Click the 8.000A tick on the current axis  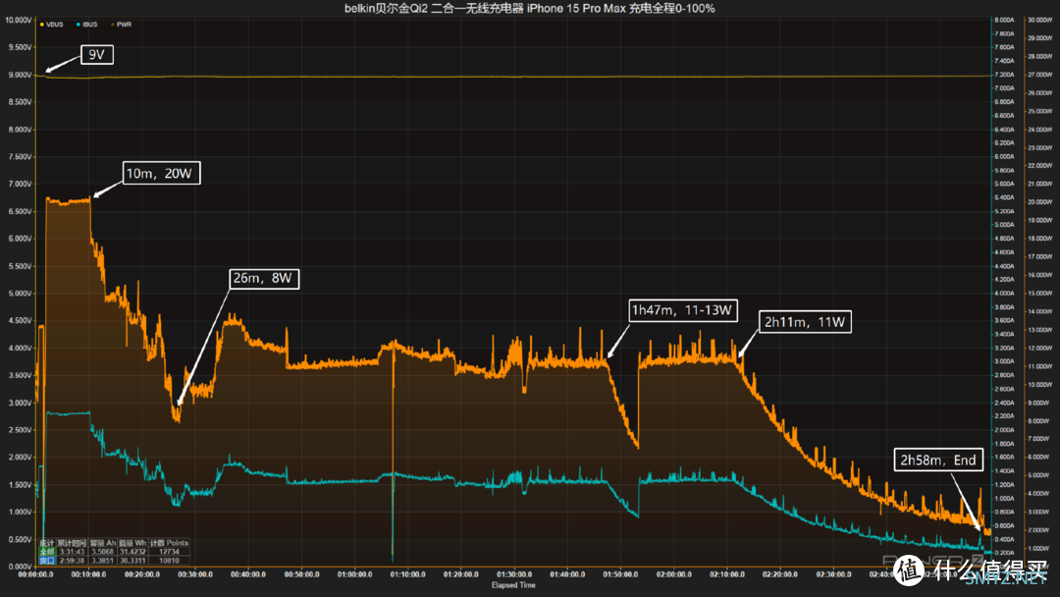pyautogui.click(x=1005, y=21)
